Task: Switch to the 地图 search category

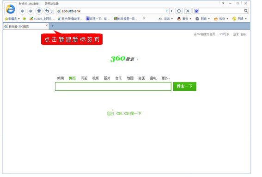Action: pyautogui.click(x=130, y=78)
